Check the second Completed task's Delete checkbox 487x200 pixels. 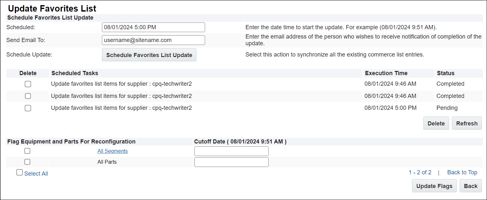point(28,96)
